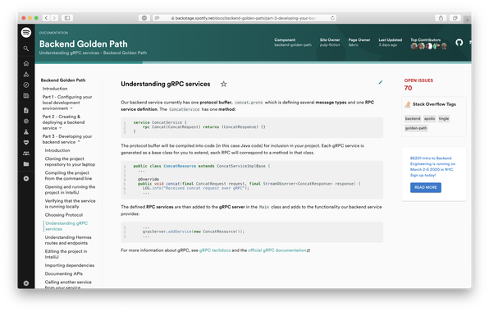Open the compass explore icon
The width and height of the screenshot is (489, 312).
(26, 85)
